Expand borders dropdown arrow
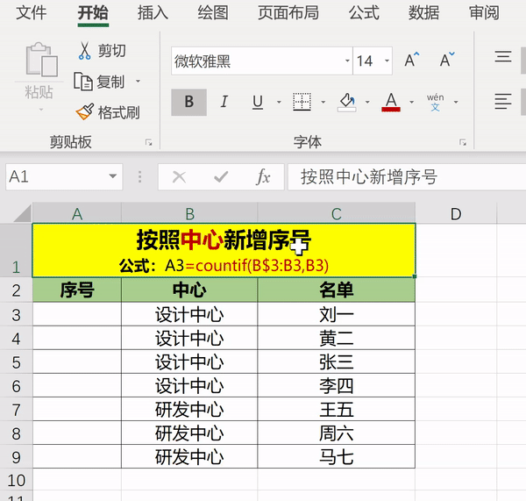 [x=323, y=102]
